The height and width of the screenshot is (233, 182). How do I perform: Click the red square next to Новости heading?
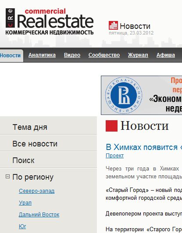point(111,126)
